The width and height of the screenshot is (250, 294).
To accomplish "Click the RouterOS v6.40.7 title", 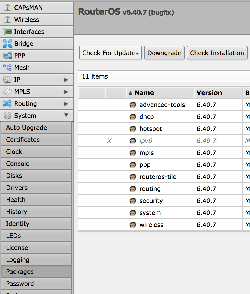I will tap(126, 12).
